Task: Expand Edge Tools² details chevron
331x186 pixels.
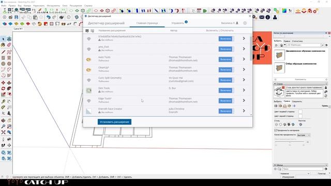Action: [x=244, y=100]
